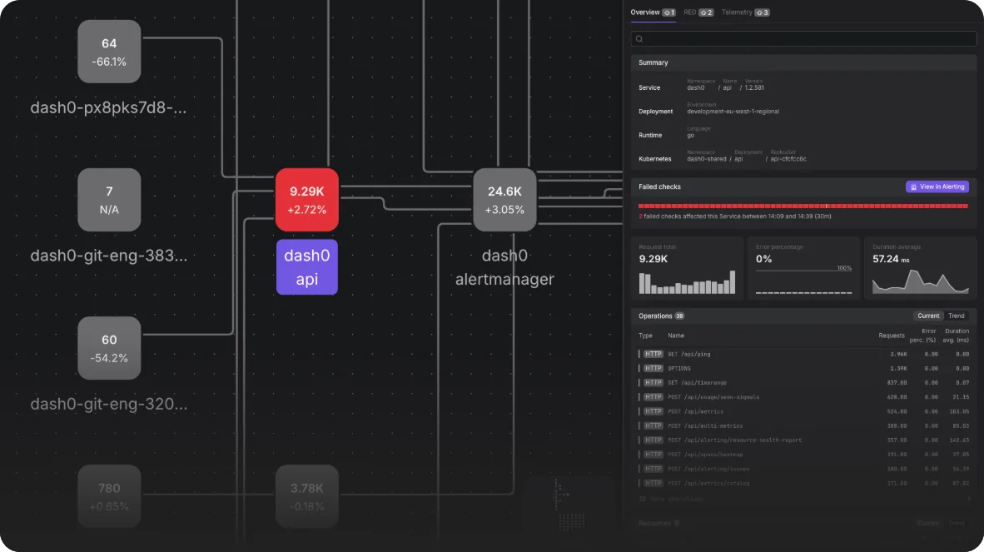
Task: Select the Trend toggle for Operations
Action: (x=956, y=316)
